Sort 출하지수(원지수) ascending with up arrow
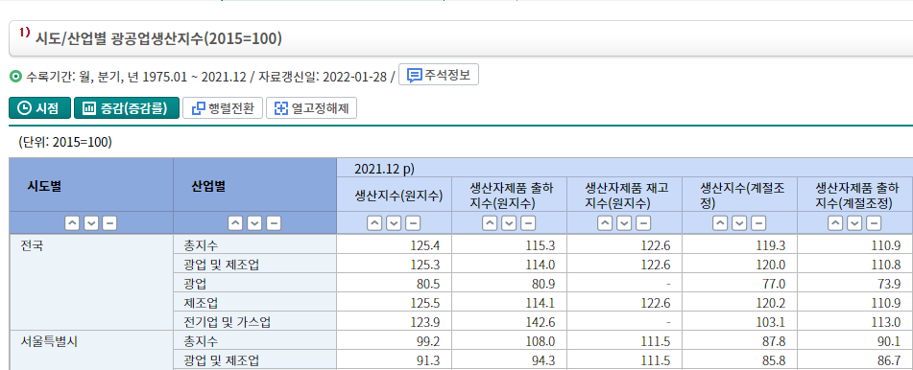 tap(491, 223)
